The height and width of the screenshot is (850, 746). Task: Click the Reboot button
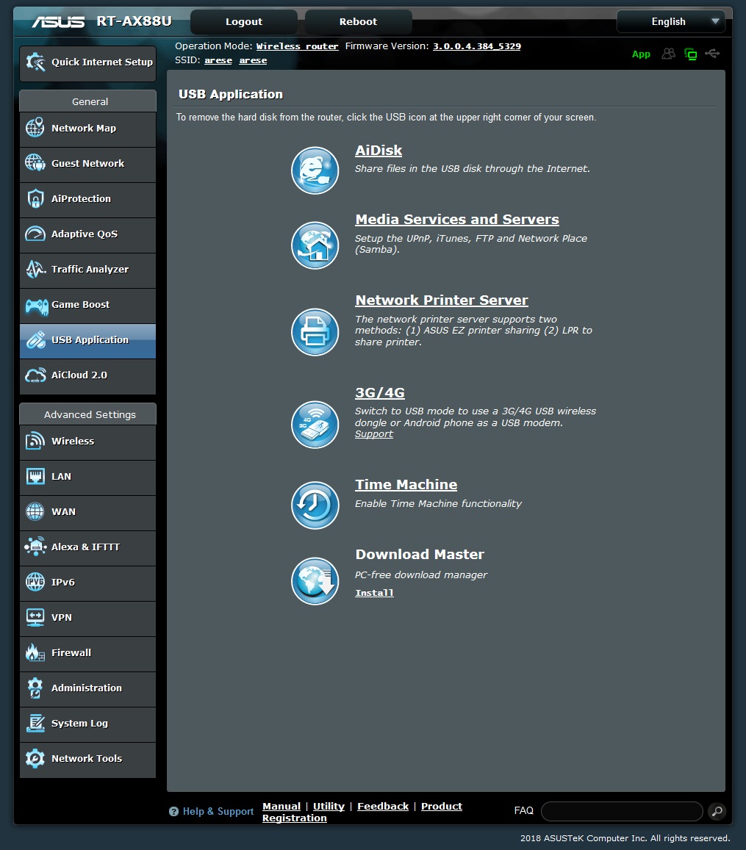[359, 22]
